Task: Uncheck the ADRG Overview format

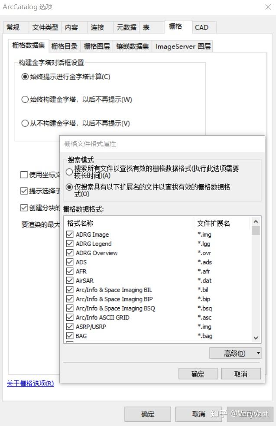Action: coord(70,253)
